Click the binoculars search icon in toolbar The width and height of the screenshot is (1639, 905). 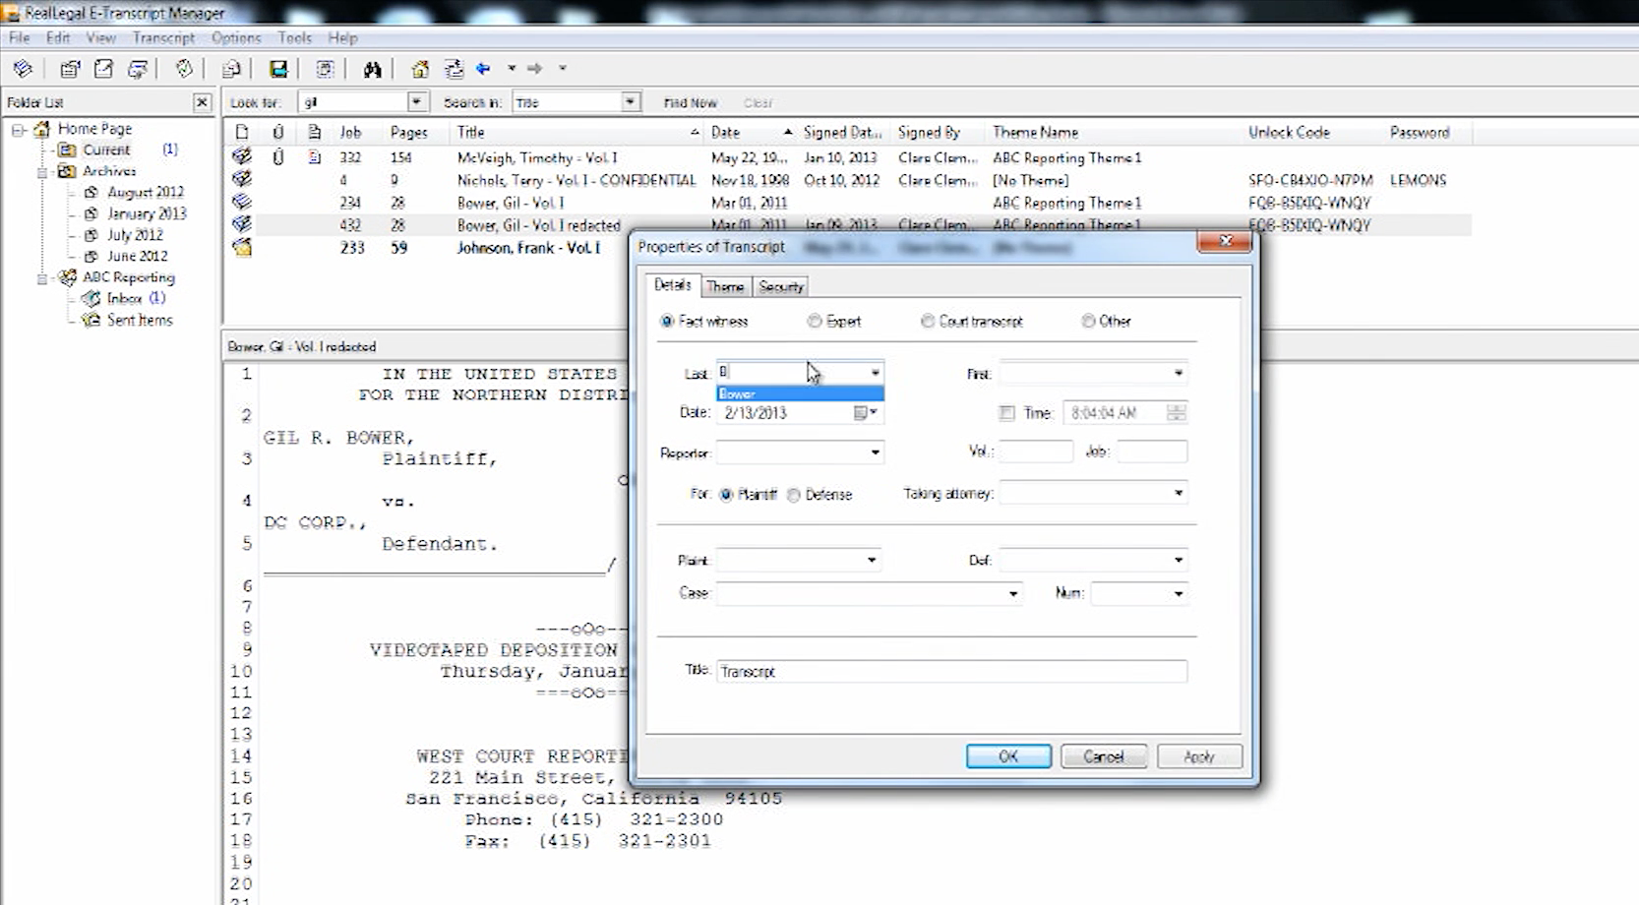(x=372, y=69)
